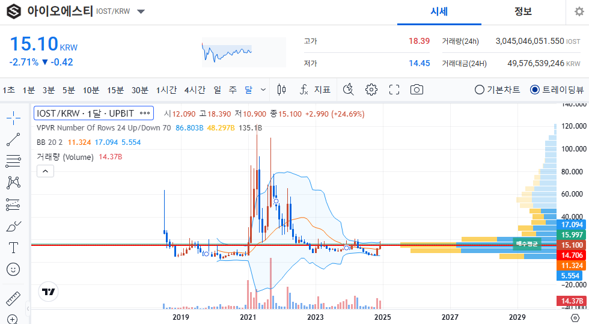This screenshot has width=589, height=324.
Task: Collapse the indicator legend with caret
Action: click(45, 171)
